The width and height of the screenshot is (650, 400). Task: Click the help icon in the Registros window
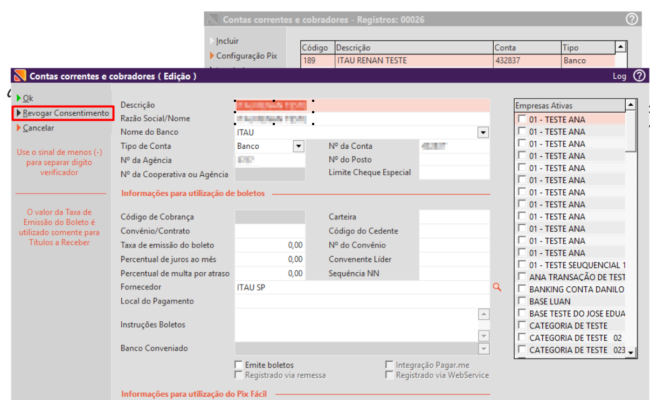tap(632, 19)
